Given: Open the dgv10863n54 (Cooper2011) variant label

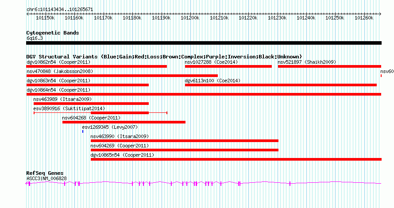Looking at the screenshot, I should click(x=58, y=81).
